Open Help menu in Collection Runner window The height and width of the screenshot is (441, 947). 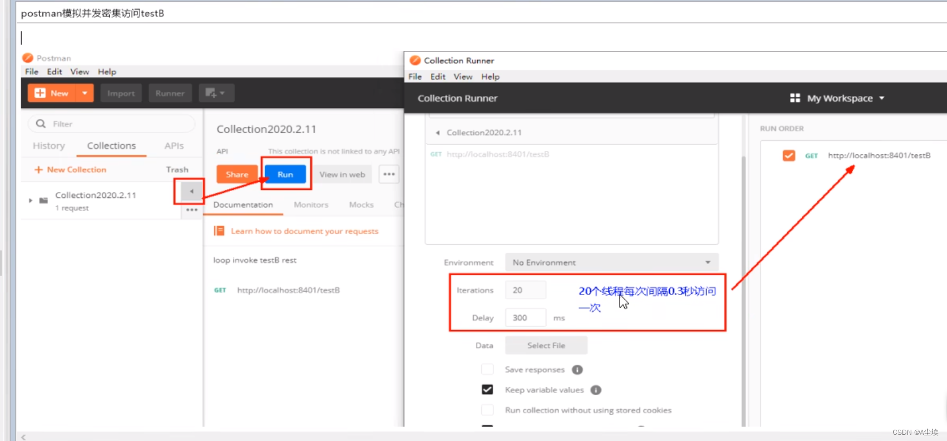pos(490,77)
